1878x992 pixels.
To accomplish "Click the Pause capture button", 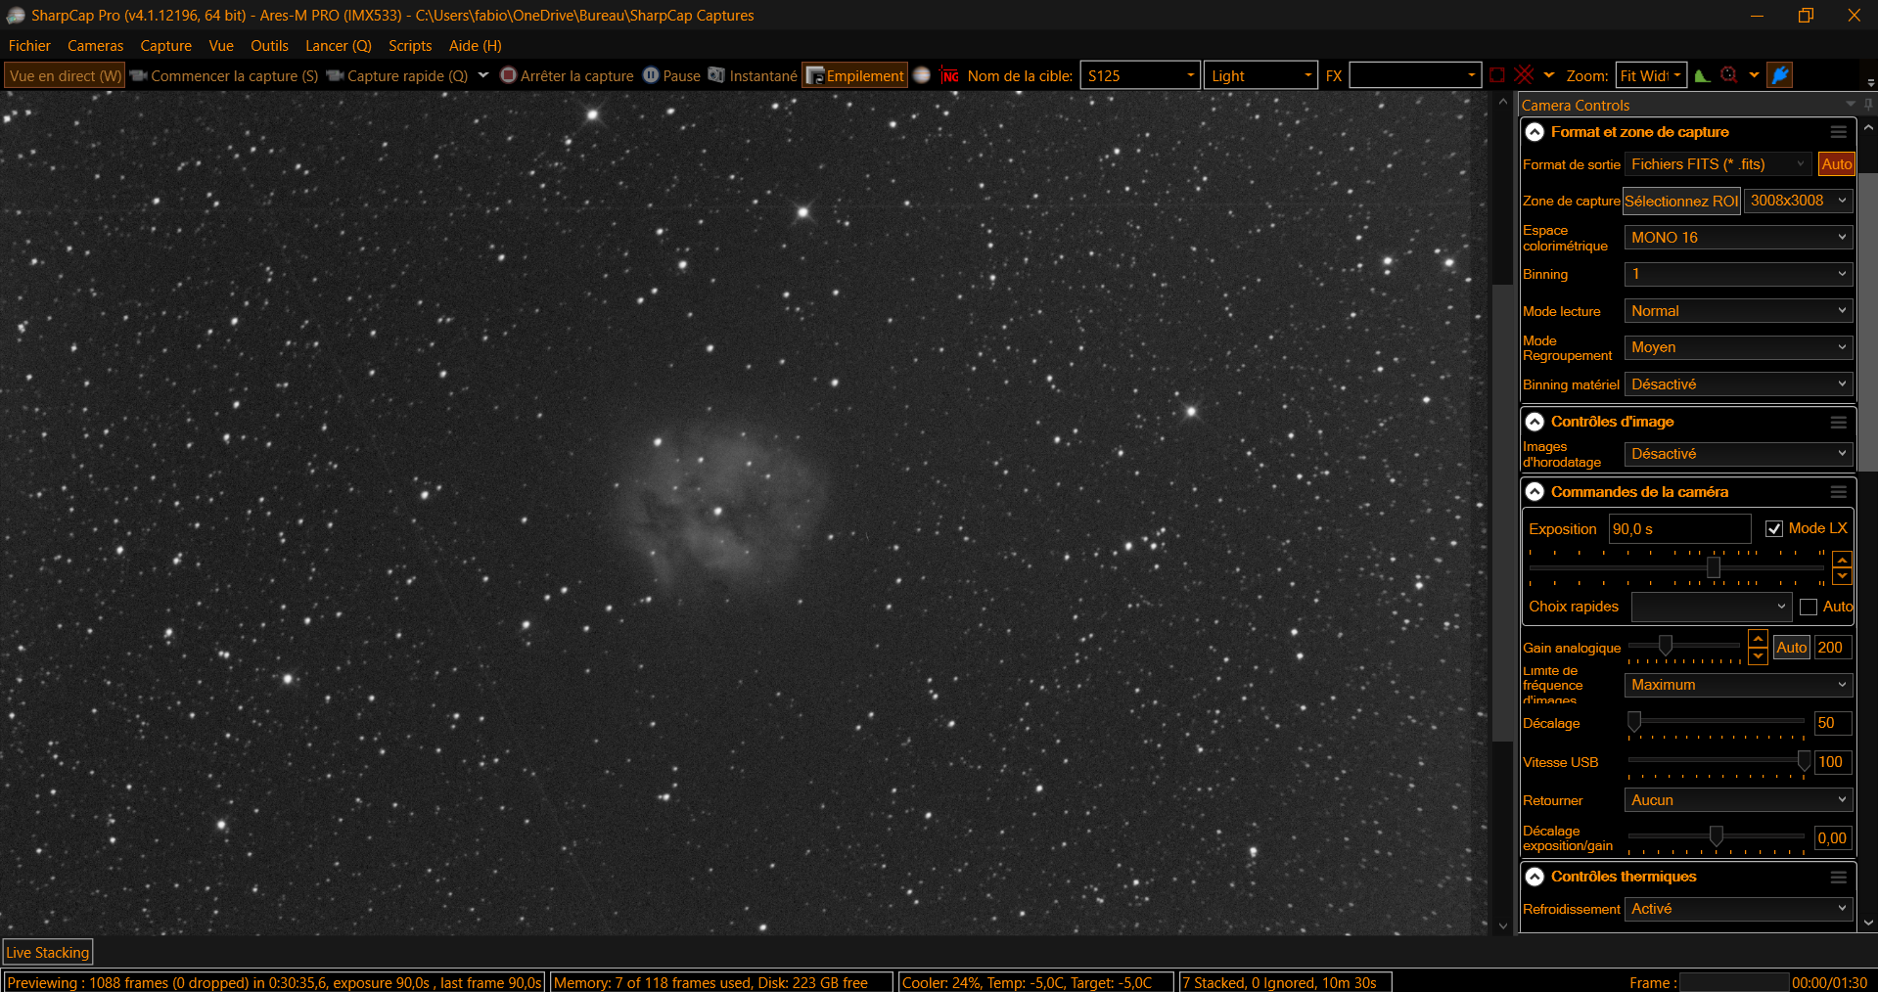I will click(671, 75).
